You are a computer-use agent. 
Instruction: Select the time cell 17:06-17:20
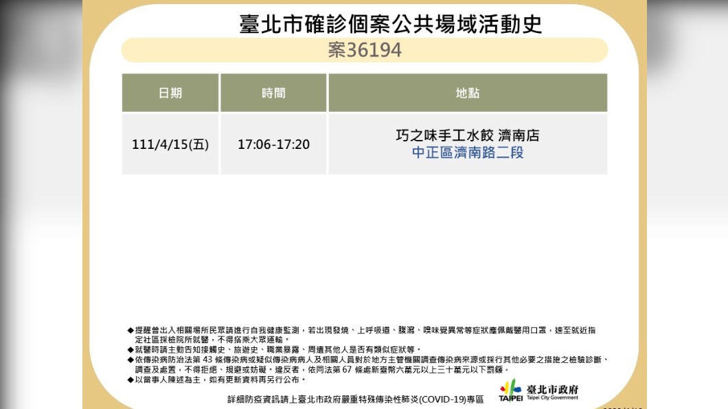273,144
